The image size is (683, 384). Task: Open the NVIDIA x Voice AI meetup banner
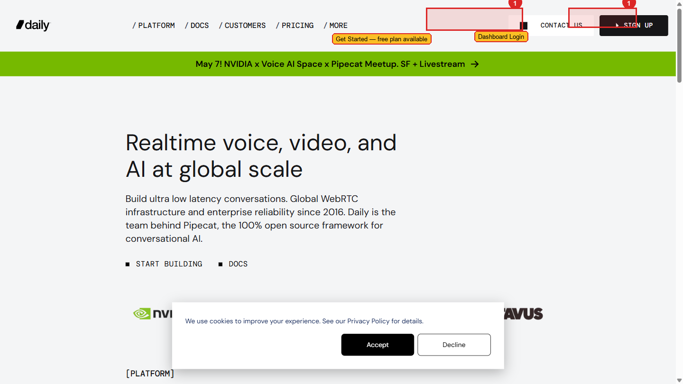point(338,64)
